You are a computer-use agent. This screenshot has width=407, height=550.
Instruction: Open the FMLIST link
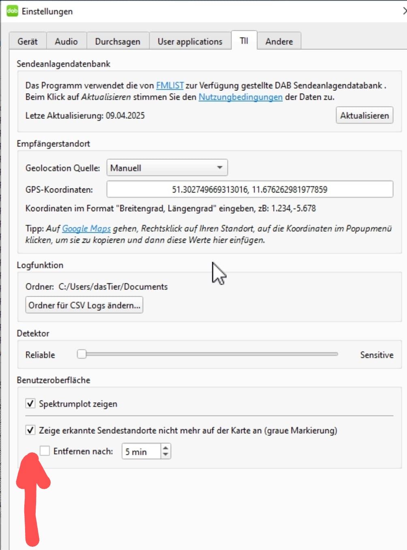[x=170, y=86]
